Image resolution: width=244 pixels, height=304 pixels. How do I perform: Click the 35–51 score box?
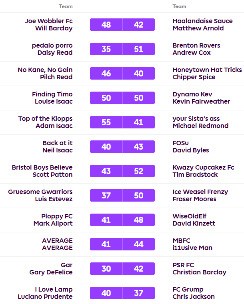(x=122, y=49)
